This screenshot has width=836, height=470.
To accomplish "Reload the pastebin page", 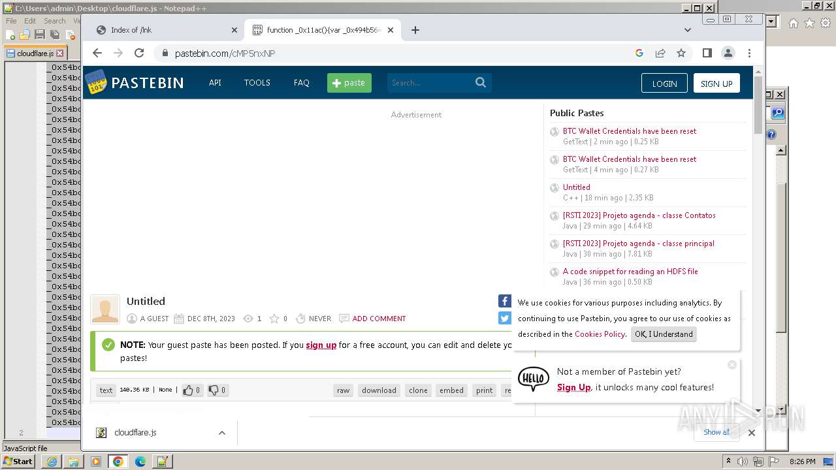I will coord(139,53).
